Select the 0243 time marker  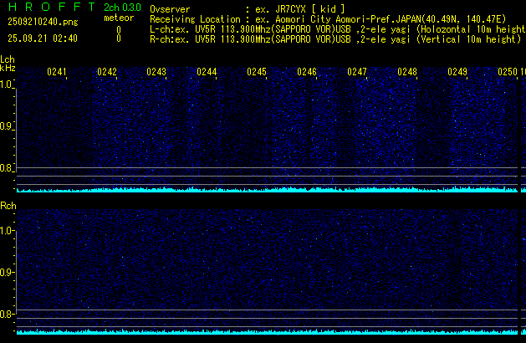coord(156,73)
